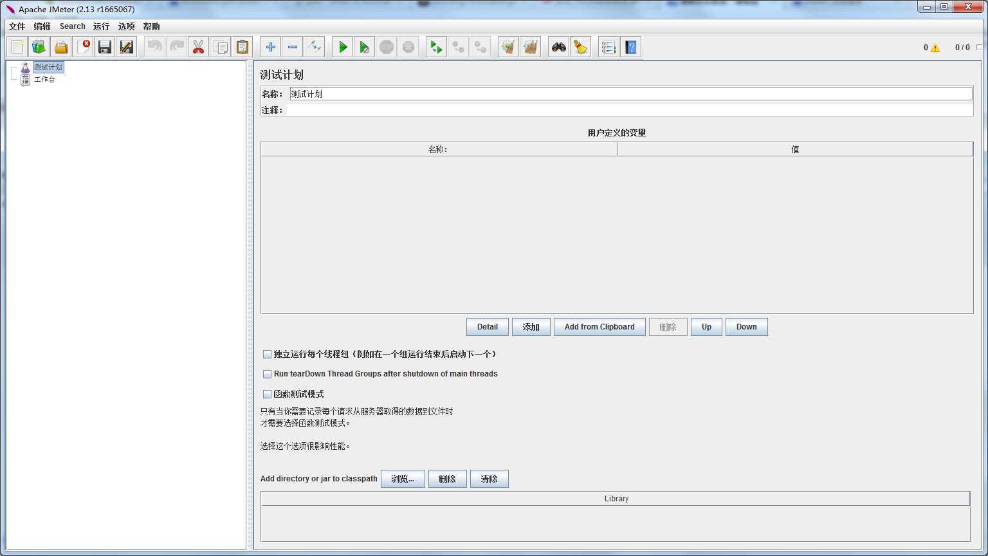This screenshot has width=988, height=556.
Task: Start test with no pauses icon
Action: tap(365, 47)
